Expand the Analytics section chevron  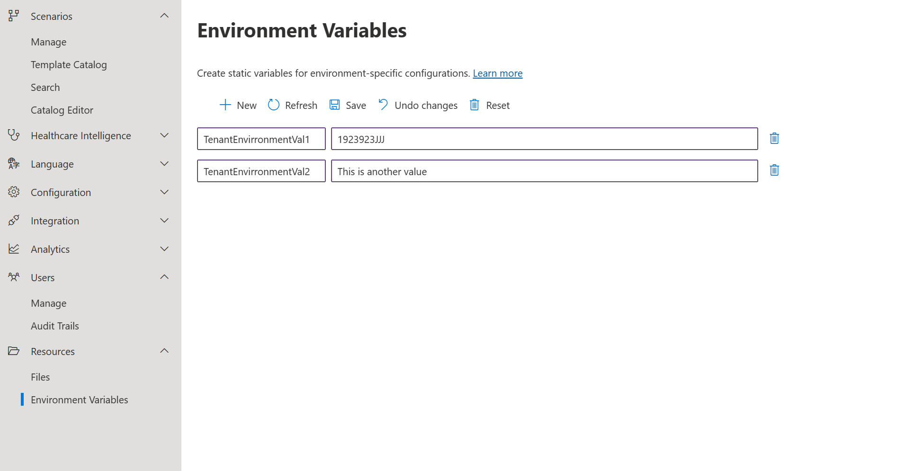click(164, 249)
